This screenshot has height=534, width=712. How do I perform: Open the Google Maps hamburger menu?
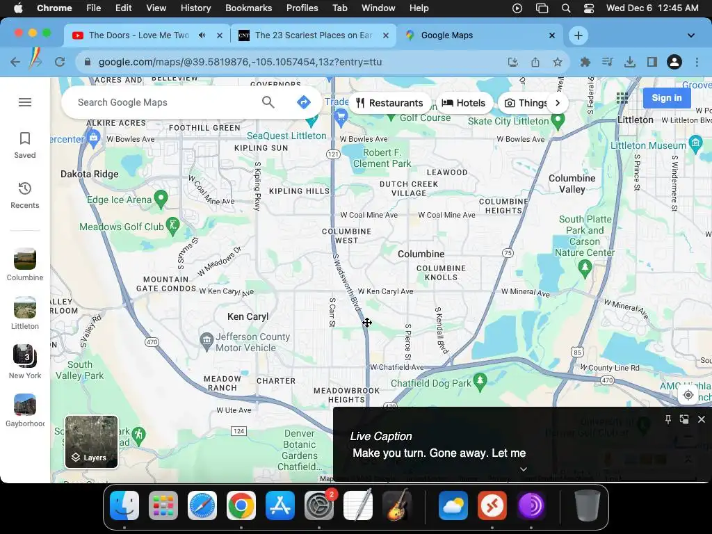pos(25,102)
